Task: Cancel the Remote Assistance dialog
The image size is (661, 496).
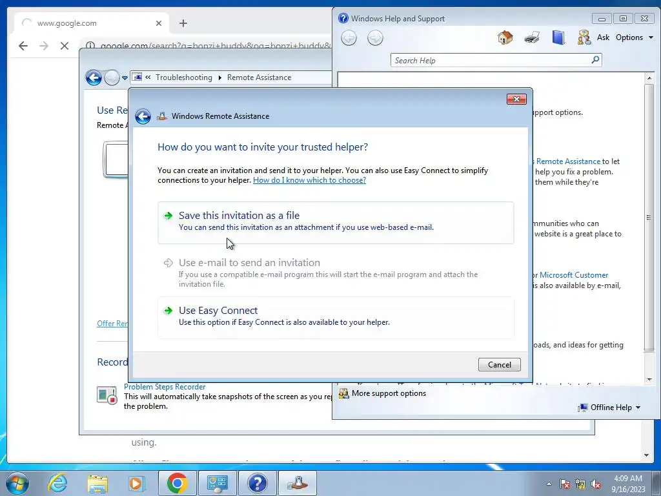Action: coord(499,364)
